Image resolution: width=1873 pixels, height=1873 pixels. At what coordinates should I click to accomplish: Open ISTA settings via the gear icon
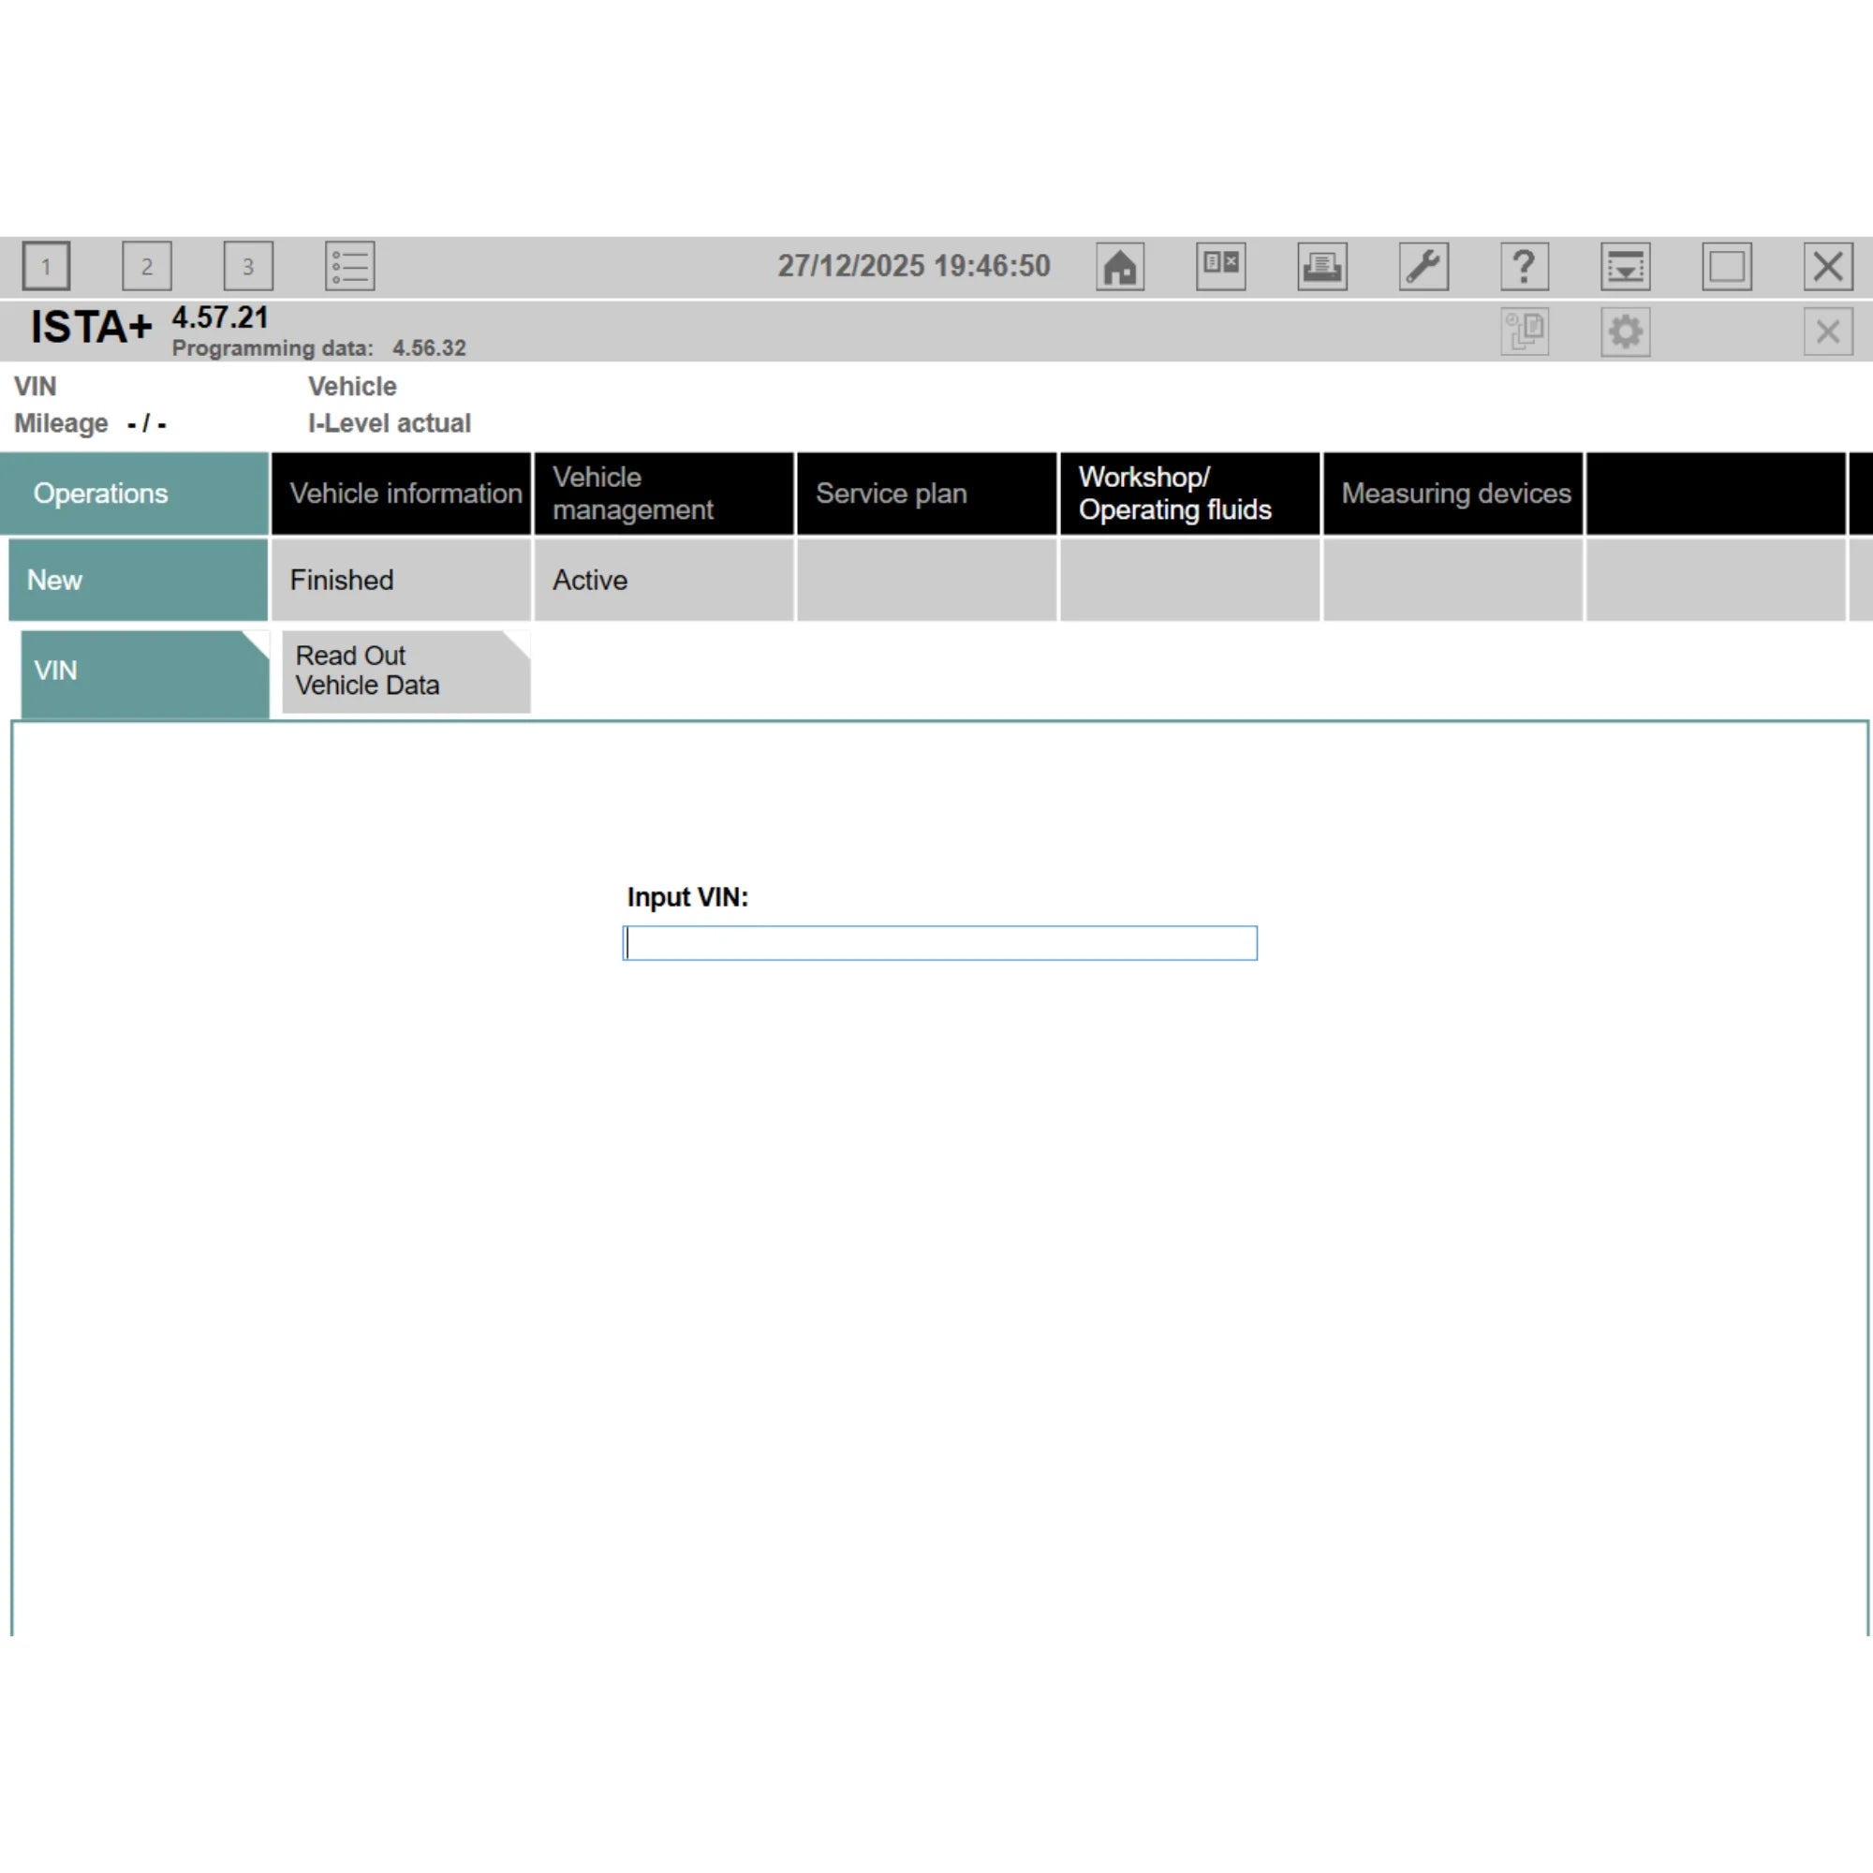[1626, 332]
